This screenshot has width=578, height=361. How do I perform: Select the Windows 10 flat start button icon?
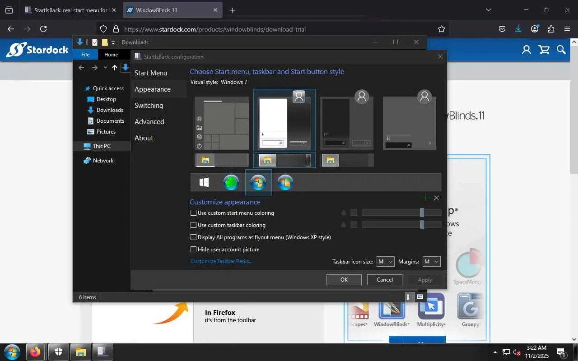coord(204,182)
